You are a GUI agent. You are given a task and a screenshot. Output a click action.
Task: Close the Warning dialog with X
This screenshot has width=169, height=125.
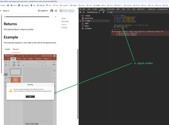pyautogui.click(x=52, y=84)
